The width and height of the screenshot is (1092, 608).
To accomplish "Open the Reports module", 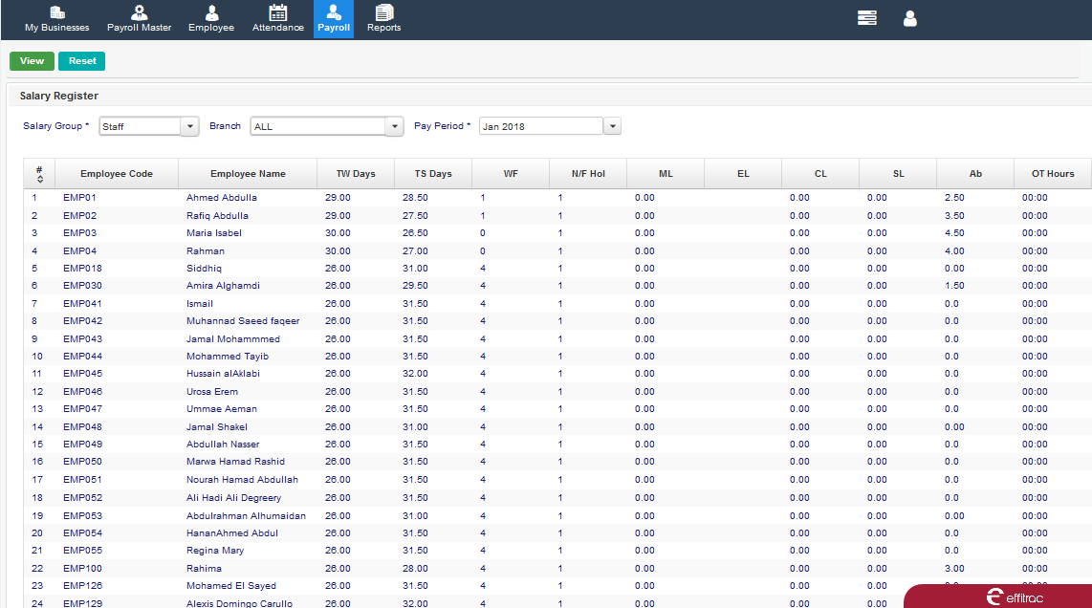I will [x=383, y=19].
